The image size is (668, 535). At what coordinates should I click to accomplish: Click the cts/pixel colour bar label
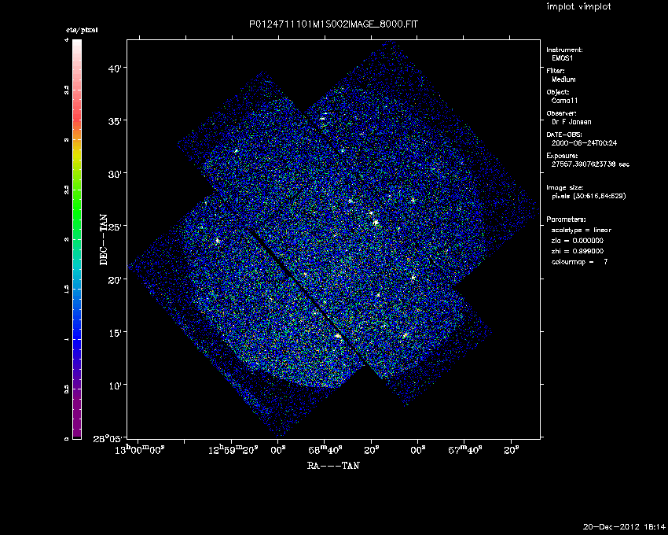click(x=81, y=30)
